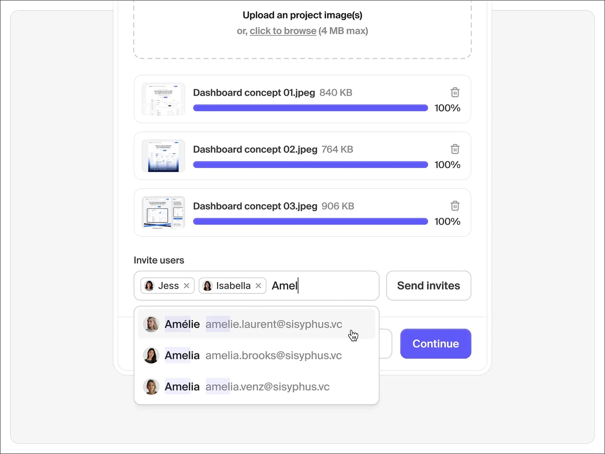
Task: Select Amelia amelia.brooks@sisyphus.vc suggestion
Action: click(x=256, y=355)
